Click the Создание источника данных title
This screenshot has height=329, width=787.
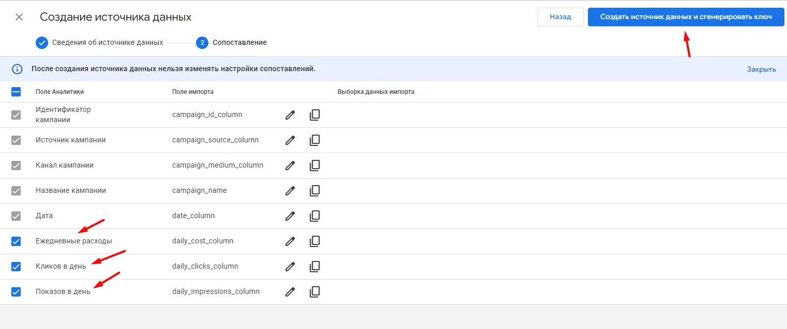[x=116, y=17]
